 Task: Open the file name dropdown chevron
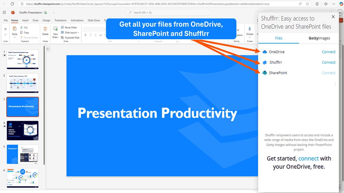click(54, 13)
